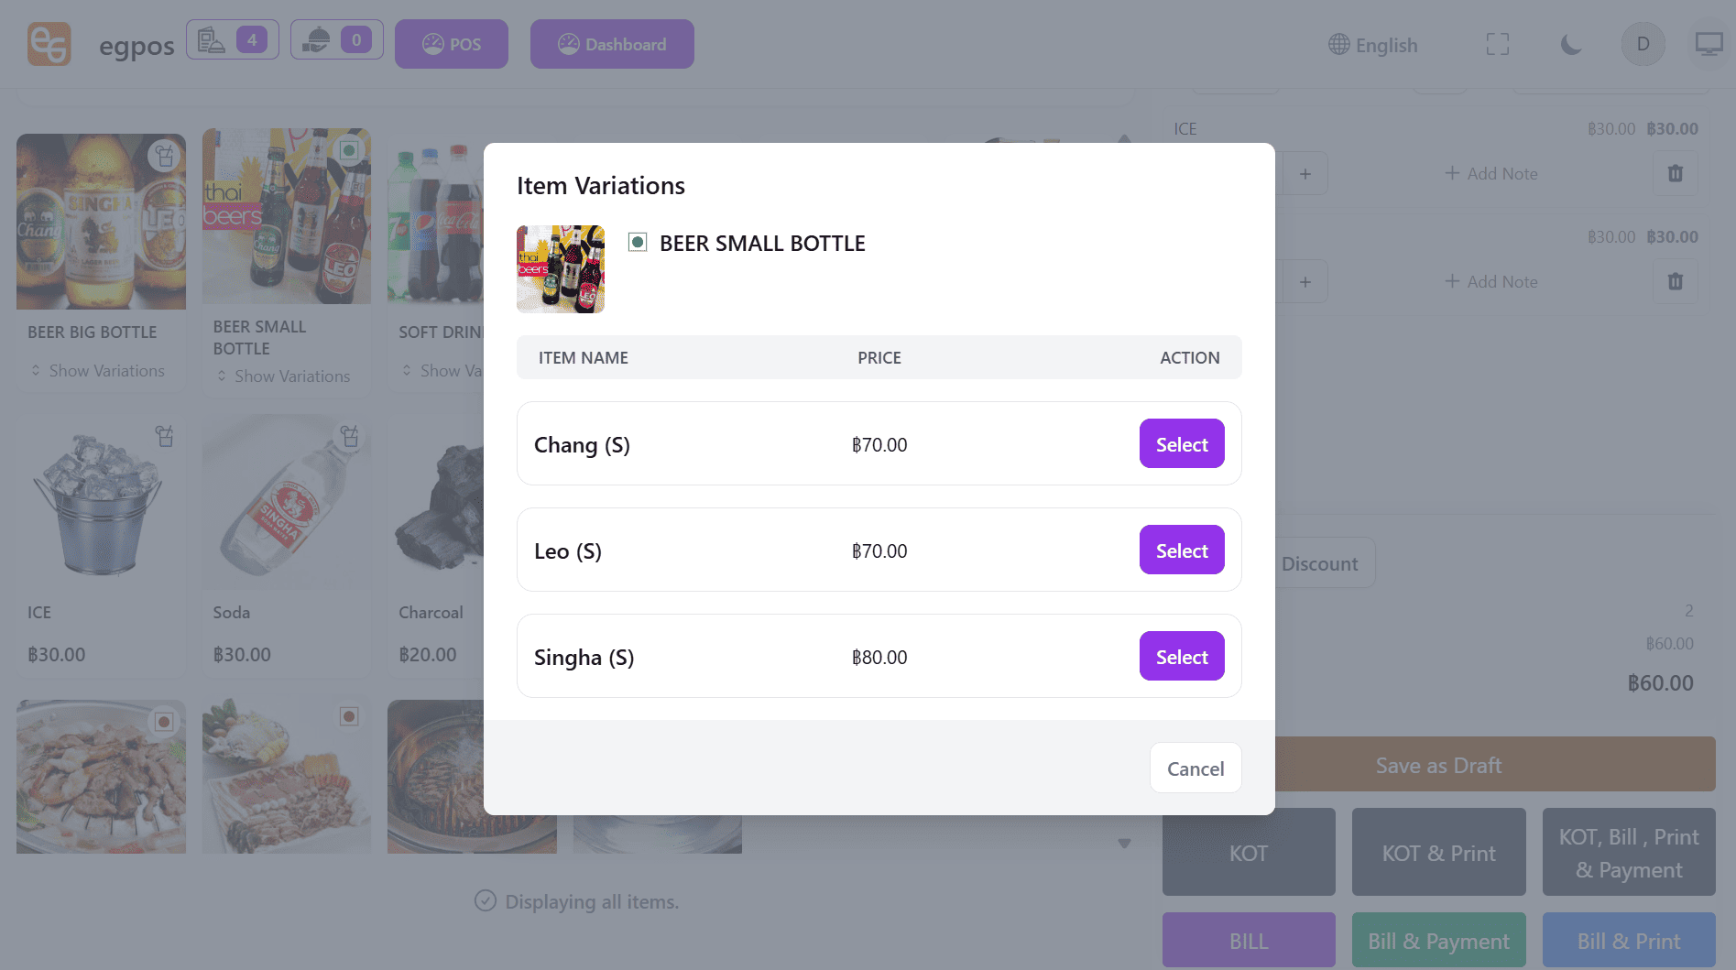Expand Show Variations for Beer Big Bottle
The width and height of the screenshot is (1736, 970).
[98, 371]
